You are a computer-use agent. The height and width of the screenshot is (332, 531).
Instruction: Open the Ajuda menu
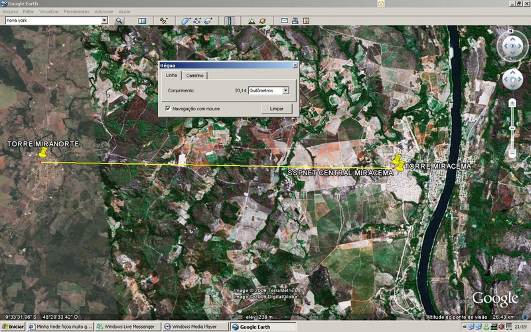click(124, 11)
